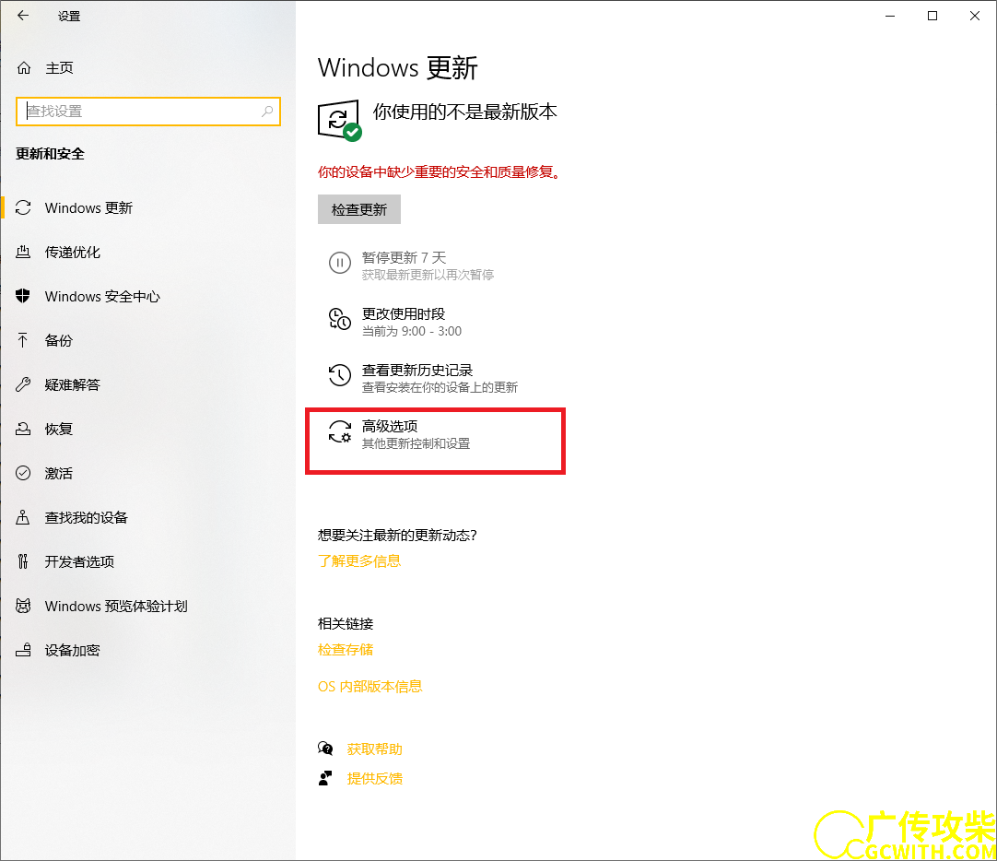997x861 pixels.
Task: Open 查看更新历史记录
Action: coord(423,378)
